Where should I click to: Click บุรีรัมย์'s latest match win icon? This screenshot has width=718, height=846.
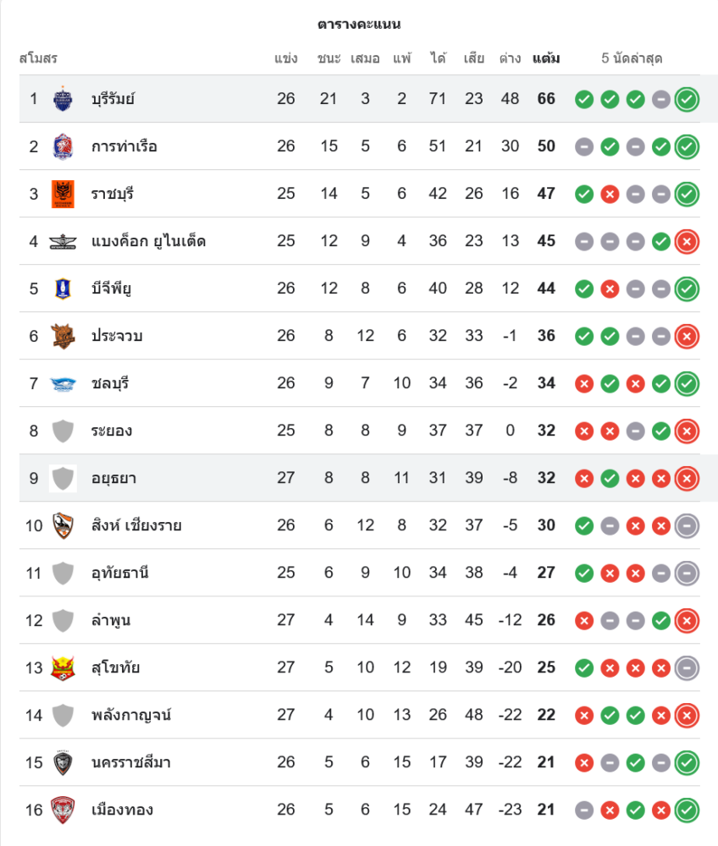(x=687, y=99)
